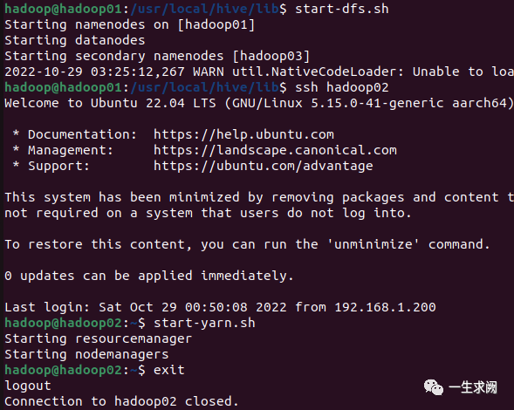Click the ssh hadoop02 command
This screenshot has height=410, width=514.
[x=342, y=87]
